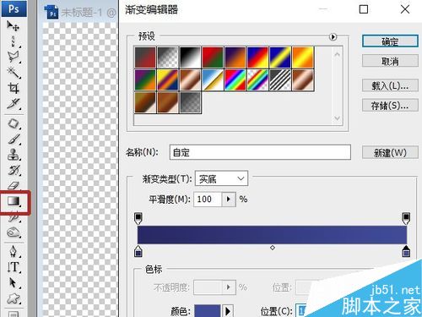Select the Magic Wand tool

(13, 73)
